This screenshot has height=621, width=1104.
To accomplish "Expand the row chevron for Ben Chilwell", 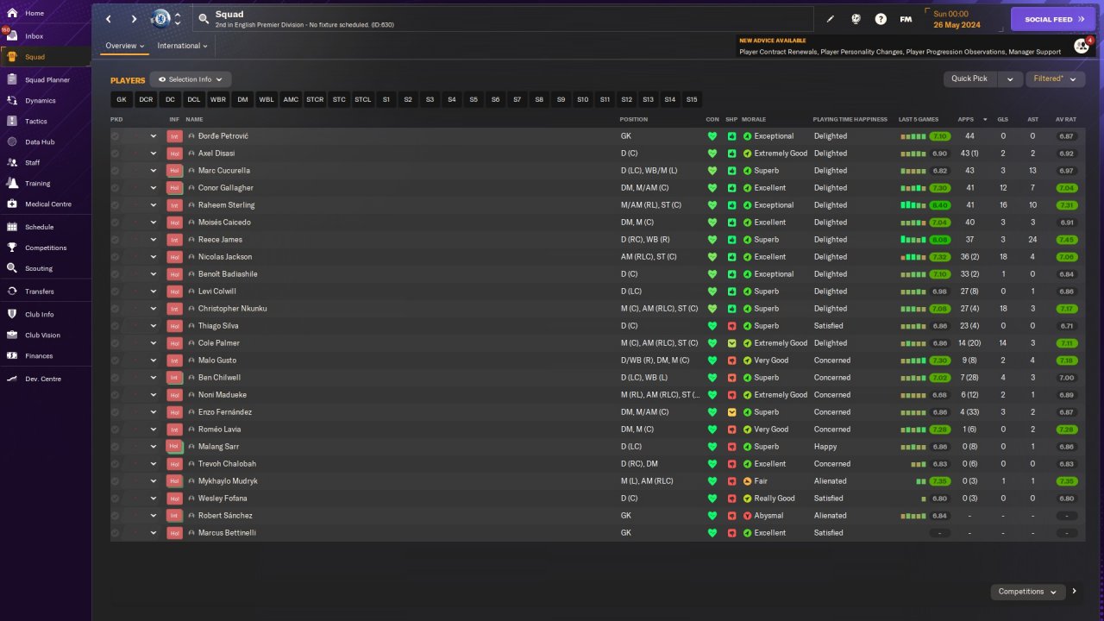I will [154, 378].
